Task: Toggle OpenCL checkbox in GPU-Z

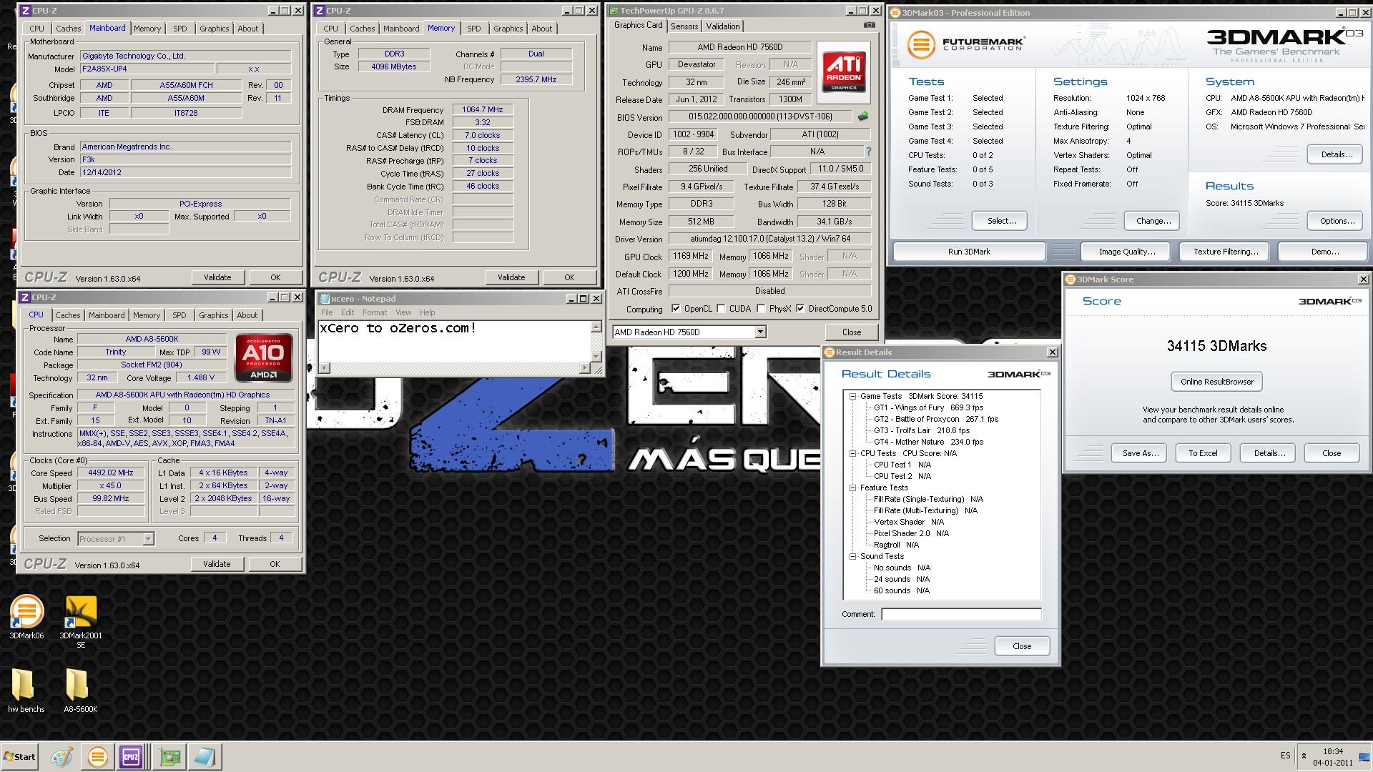Action: tap(676, 309)
